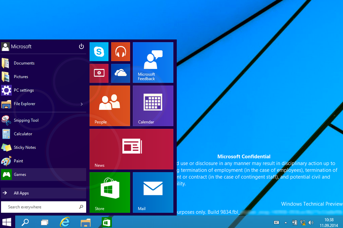Viewport: 343px width, 228px height.
Task: Expand the File Explorer jump list arrow
Action: click(81, 104)
